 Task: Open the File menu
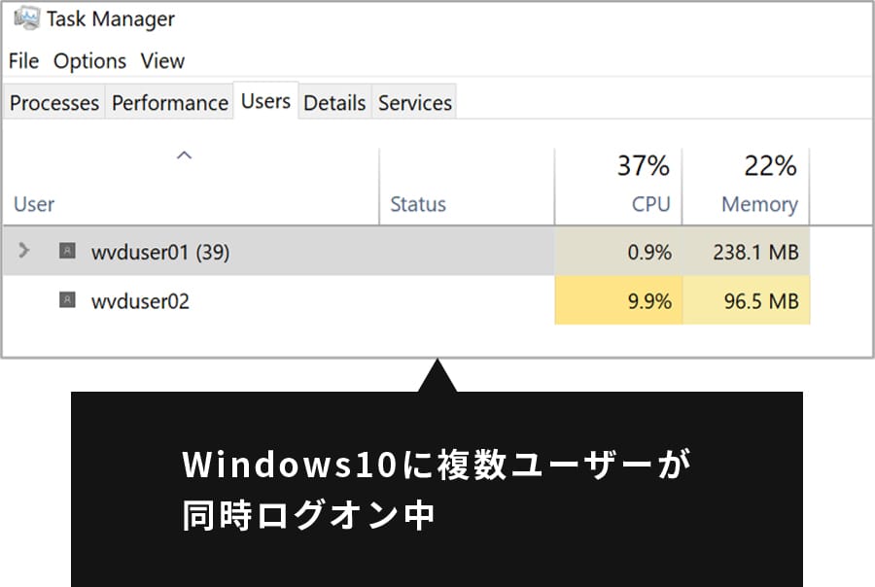[24, 61]
